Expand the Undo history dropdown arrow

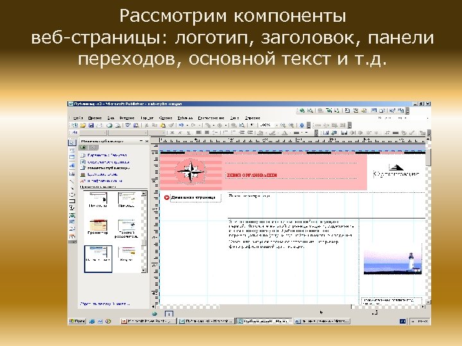187,126
